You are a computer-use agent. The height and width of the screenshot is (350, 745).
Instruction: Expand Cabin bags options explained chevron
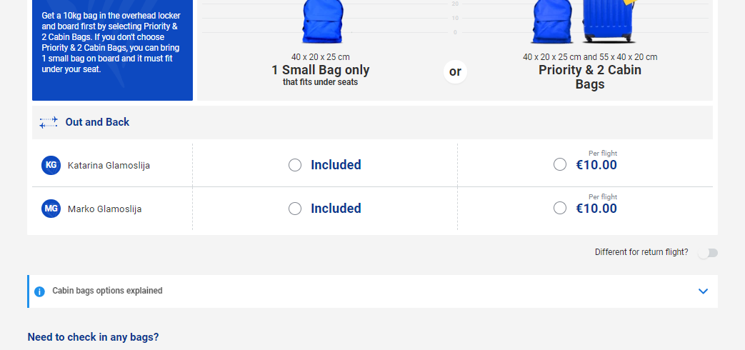click(x=703, y=291)
